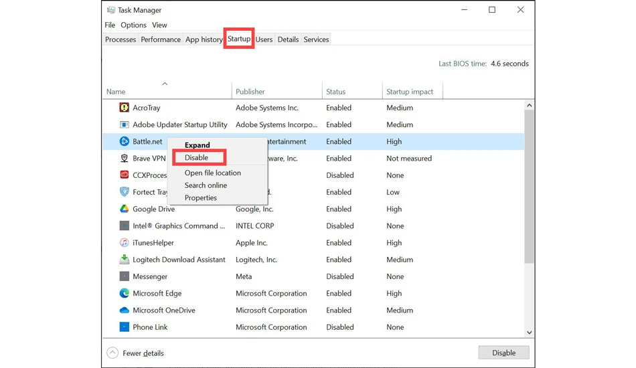Click the Brave VPN icon
This screenshot has height=368, width=636.
coord(124,158)
